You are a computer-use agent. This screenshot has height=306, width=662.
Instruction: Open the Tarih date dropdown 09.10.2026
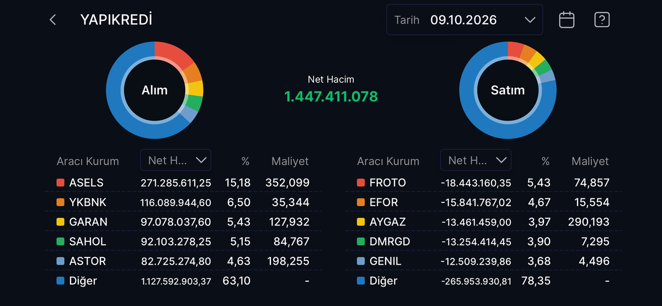(x=465, y=20)
